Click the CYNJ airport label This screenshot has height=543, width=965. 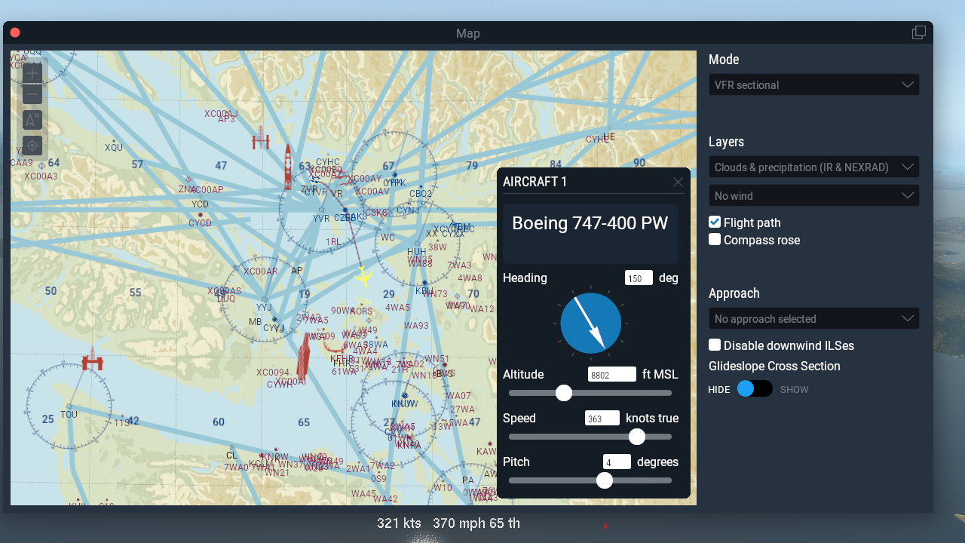[x=408, y=210]
